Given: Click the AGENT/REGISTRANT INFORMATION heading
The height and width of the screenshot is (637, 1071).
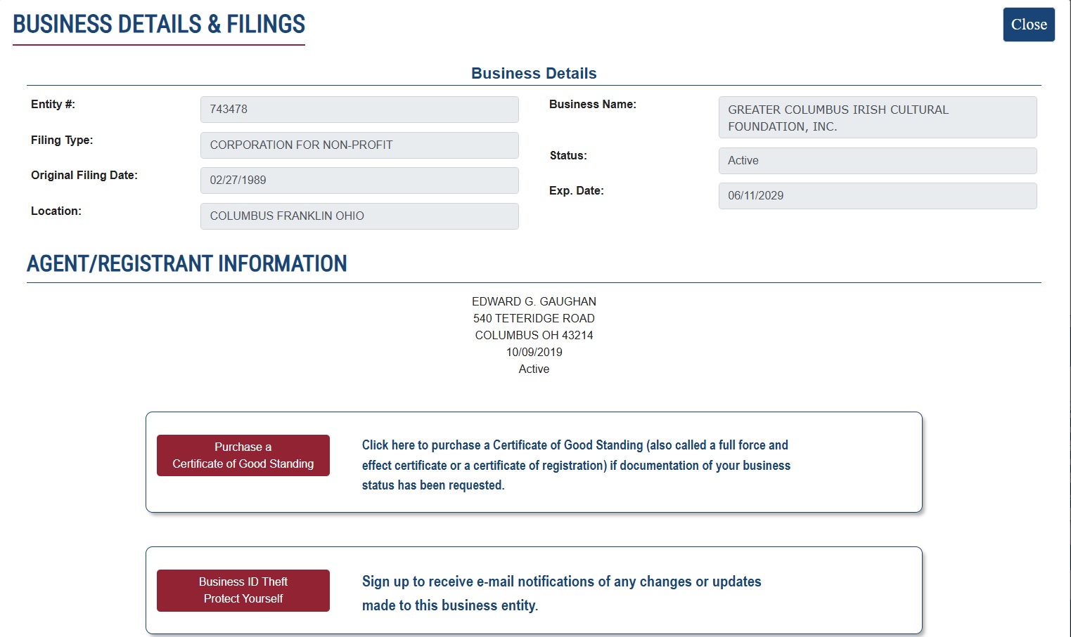Looking at the screenshot, I should [186, 264].
